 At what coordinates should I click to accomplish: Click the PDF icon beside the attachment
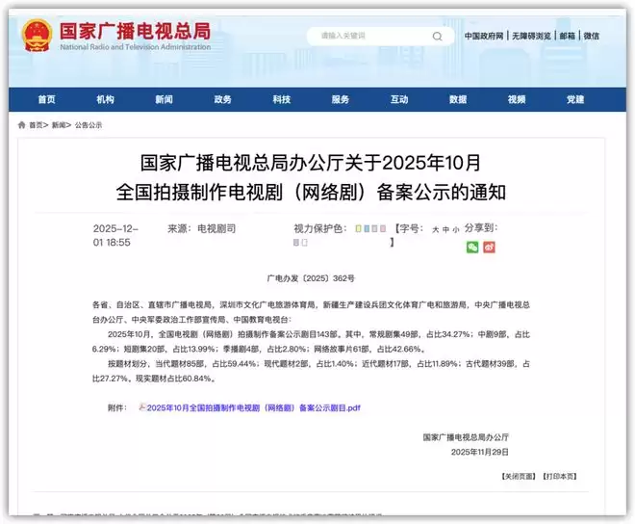click(142, 407)
